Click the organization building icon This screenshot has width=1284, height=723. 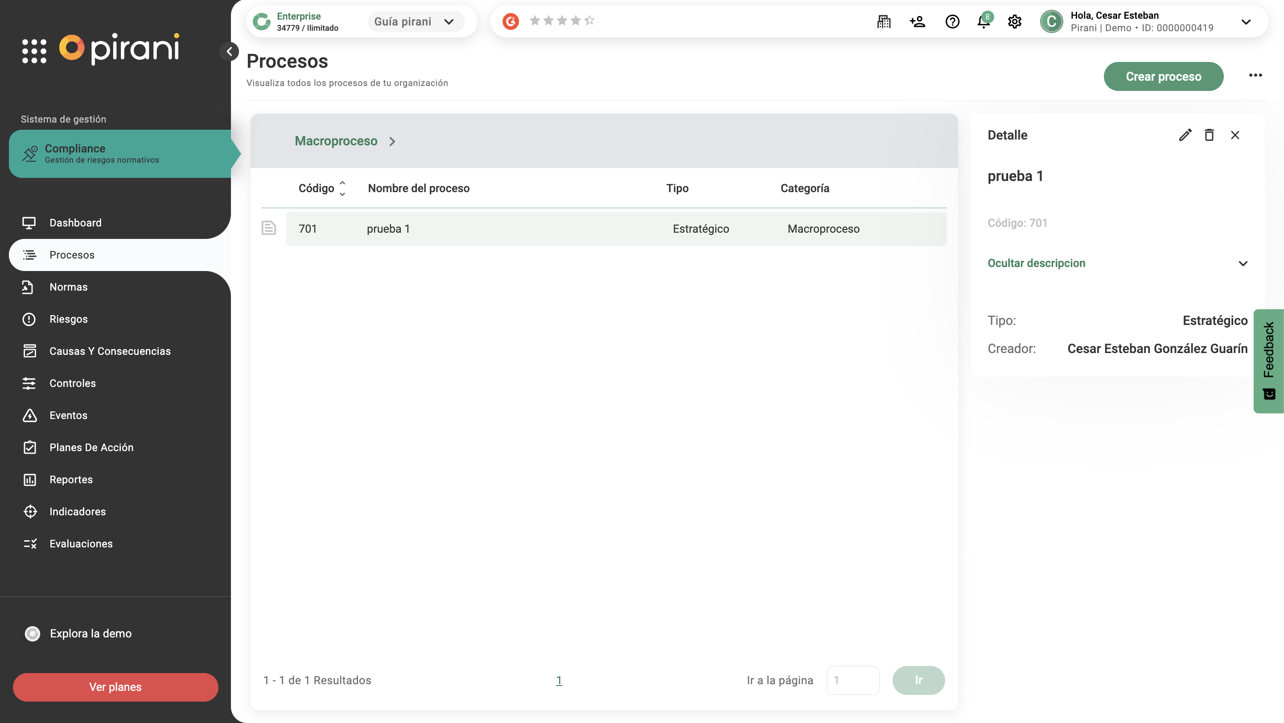tap(883, 21)
